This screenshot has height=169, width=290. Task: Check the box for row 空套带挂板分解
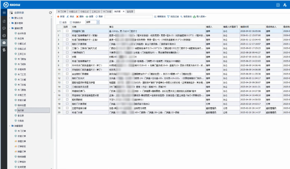click(x=67, y=108)
